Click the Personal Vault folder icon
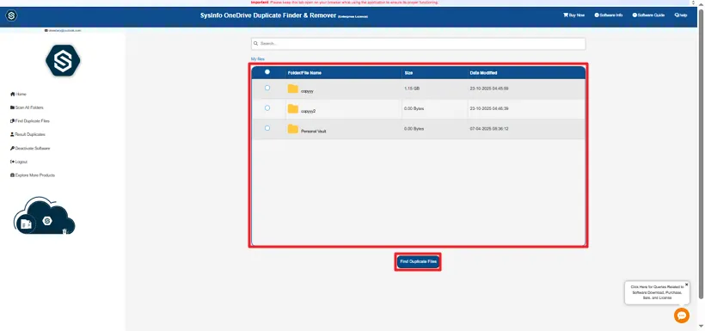The height and width of the screenshot is (331, 705). point(292,129)
